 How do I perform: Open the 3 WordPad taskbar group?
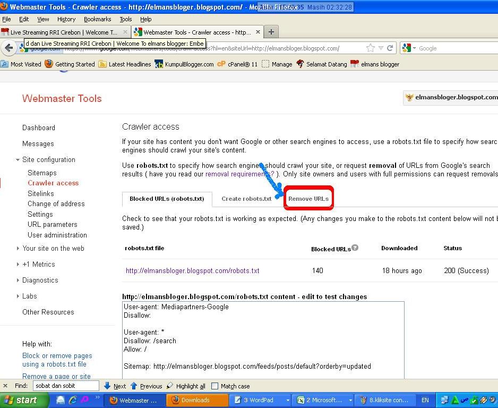pyautogui.click(x=261, y=401)
